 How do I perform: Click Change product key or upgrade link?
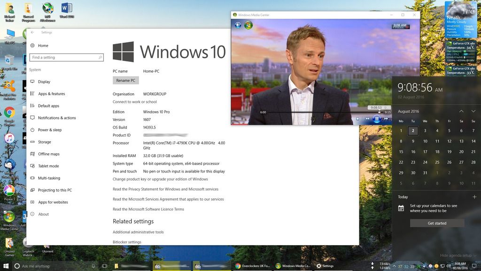click(x=160, y=179)
